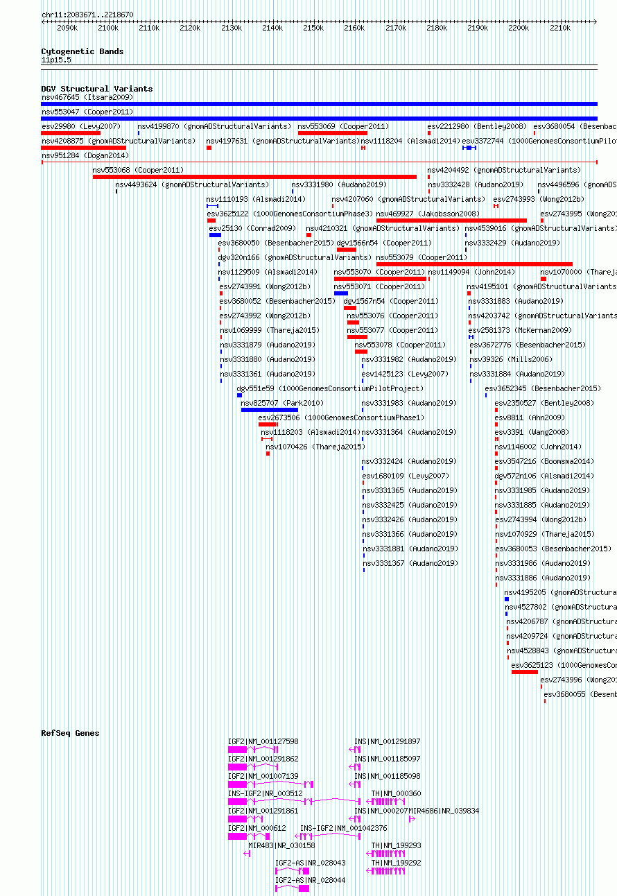Image resolution: width=617 pixels, height=896 pixels.
Task: Open nsv951284 (Dogan2014) variant
Action: coord(85,155)
